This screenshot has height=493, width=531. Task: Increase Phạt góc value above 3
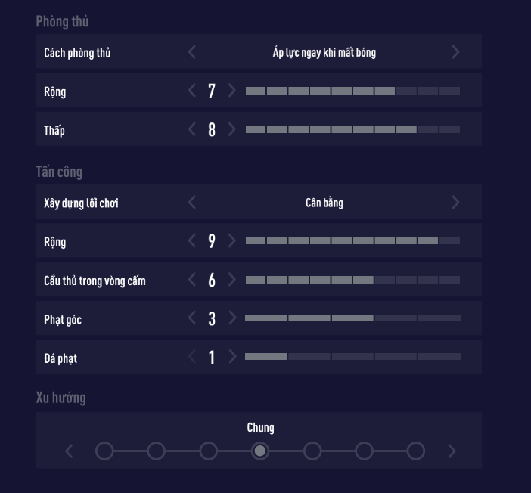[x=231, y=318]
